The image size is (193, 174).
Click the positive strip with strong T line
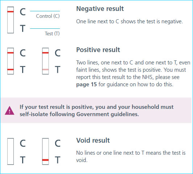(x=11, y=61)
